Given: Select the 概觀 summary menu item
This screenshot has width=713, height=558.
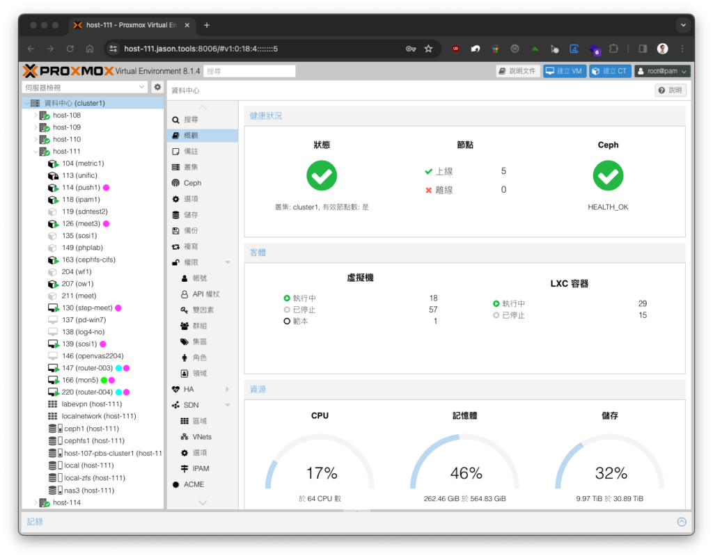Looking at the screenshot, I should [203, 136].
